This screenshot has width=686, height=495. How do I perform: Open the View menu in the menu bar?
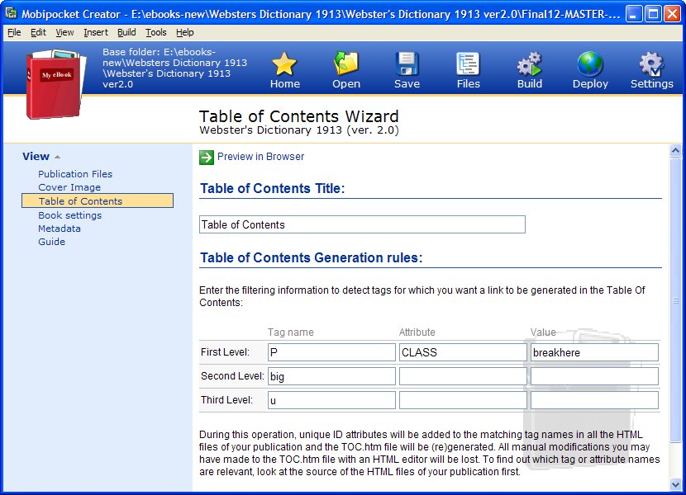(x=64, y=32)
